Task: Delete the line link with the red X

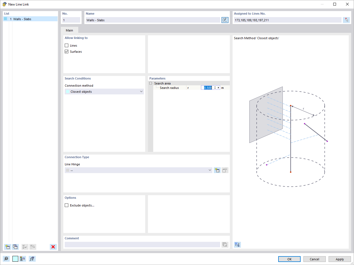Action: (53, 247)
